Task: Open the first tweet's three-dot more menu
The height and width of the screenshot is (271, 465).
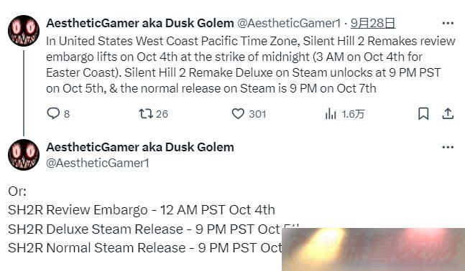Action: (x=448, y=23)
